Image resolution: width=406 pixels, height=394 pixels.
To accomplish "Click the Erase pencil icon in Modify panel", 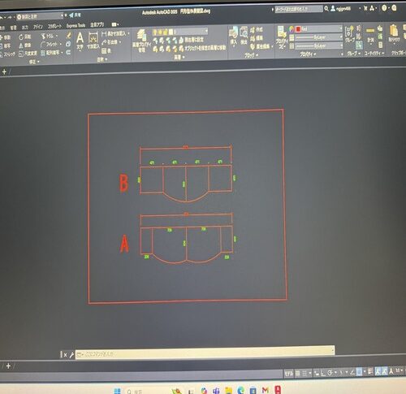I will pyautogui.click(x=69, y=35).
